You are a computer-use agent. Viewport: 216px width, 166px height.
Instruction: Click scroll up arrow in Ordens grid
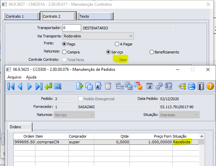point(202,136)
